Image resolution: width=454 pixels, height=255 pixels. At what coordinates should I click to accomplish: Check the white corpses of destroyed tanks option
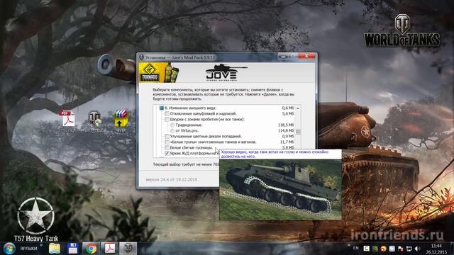[167, 142]
